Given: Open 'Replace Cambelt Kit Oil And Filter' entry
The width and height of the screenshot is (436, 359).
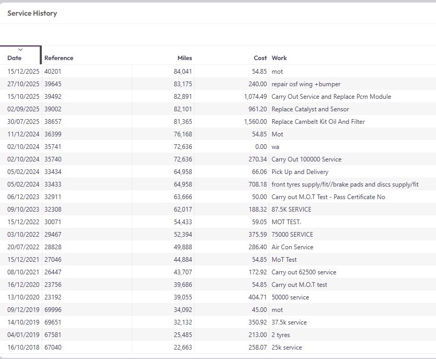Looking at the screenshot, I should (x=318, y=122).
